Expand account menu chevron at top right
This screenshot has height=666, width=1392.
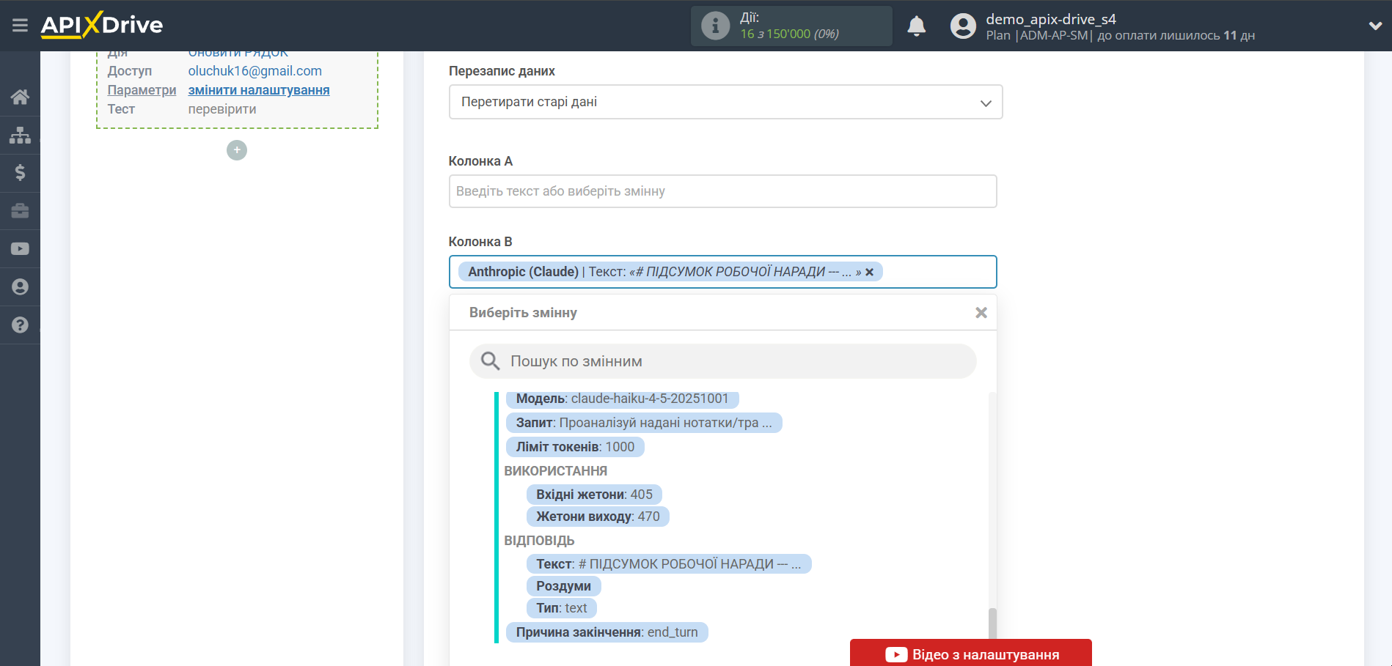pos(1374,26)
